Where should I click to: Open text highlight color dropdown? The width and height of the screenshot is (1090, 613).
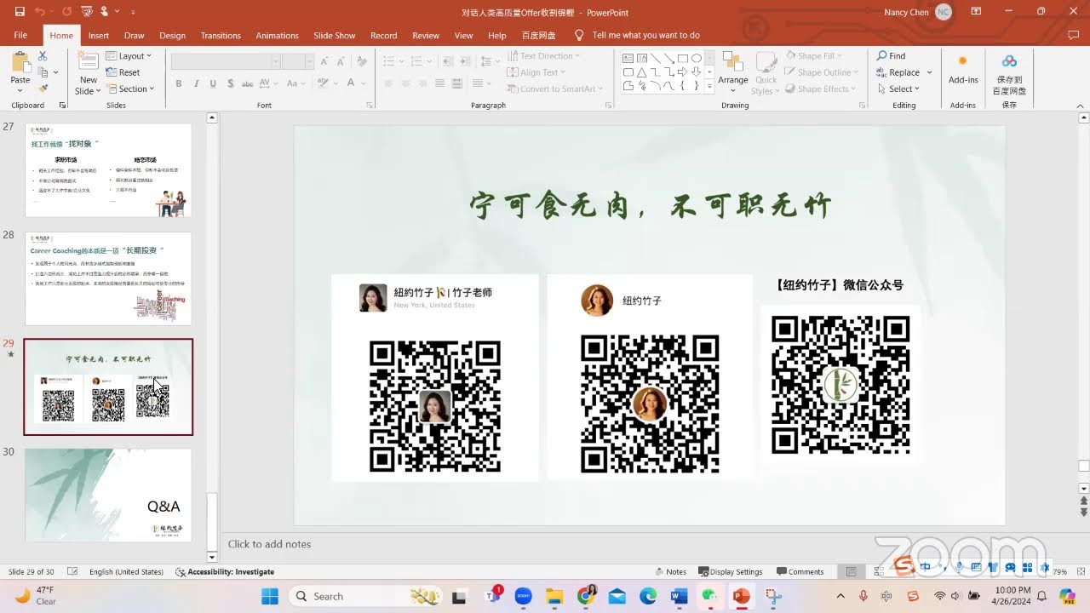[334, 83]
